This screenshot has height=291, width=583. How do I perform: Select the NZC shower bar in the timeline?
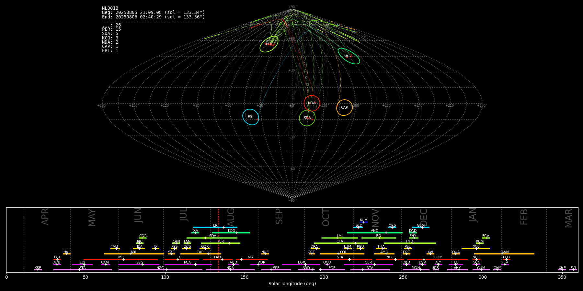(x=160, y=270)
